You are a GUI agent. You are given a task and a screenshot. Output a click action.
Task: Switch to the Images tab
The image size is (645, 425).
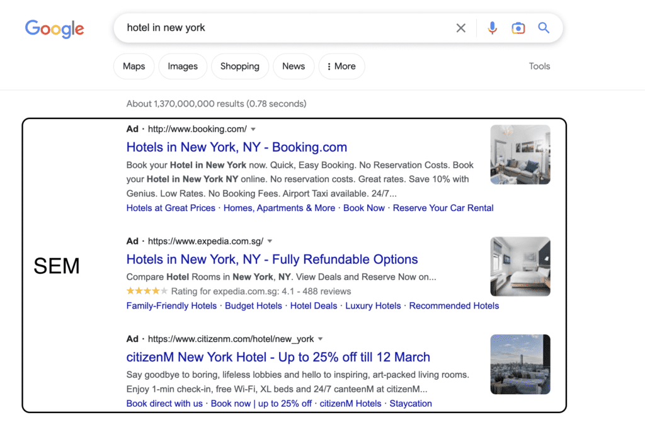point(183,66)
